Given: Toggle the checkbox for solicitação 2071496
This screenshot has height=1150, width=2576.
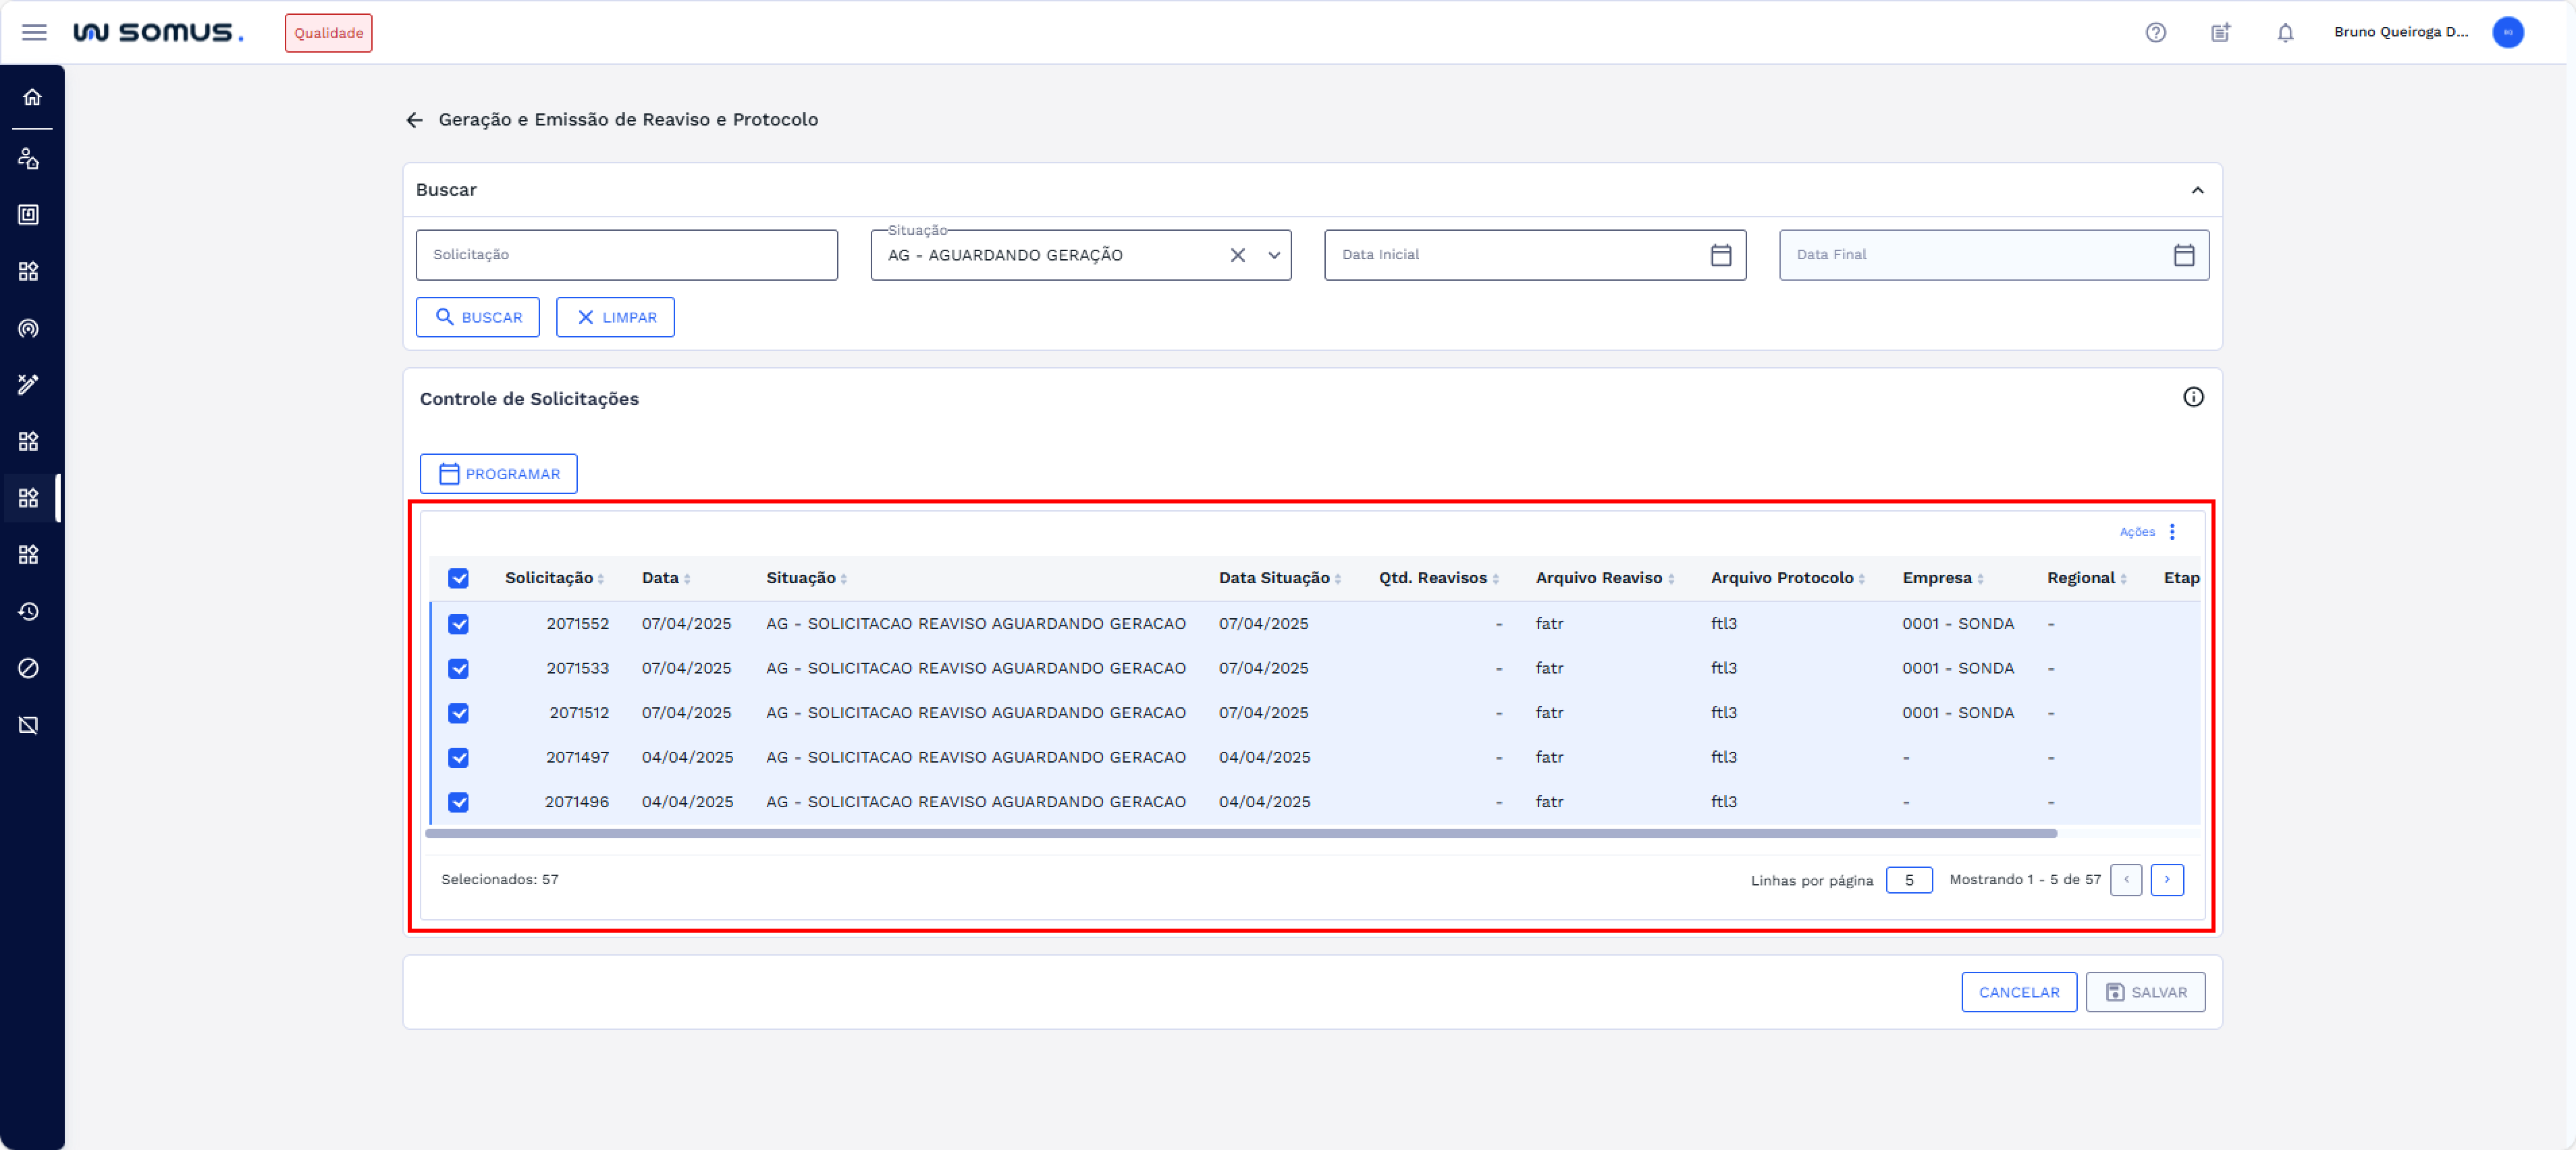Looking at the screenshot, I should [x=458, y=802].
